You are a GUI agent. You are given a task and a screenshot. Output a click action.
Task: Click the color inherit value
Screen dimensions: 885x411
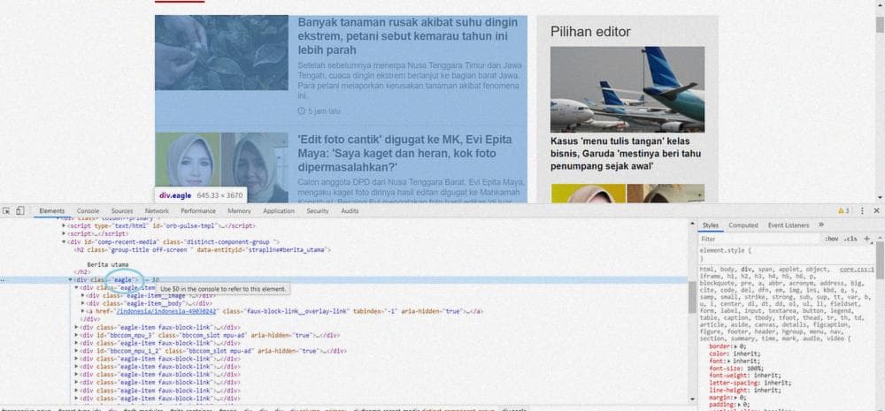(745, 354)
